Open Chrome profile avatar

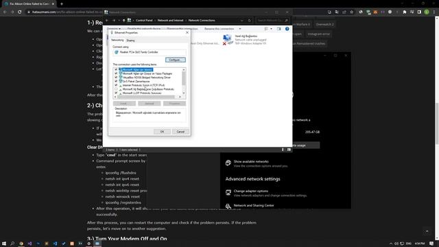427,12
